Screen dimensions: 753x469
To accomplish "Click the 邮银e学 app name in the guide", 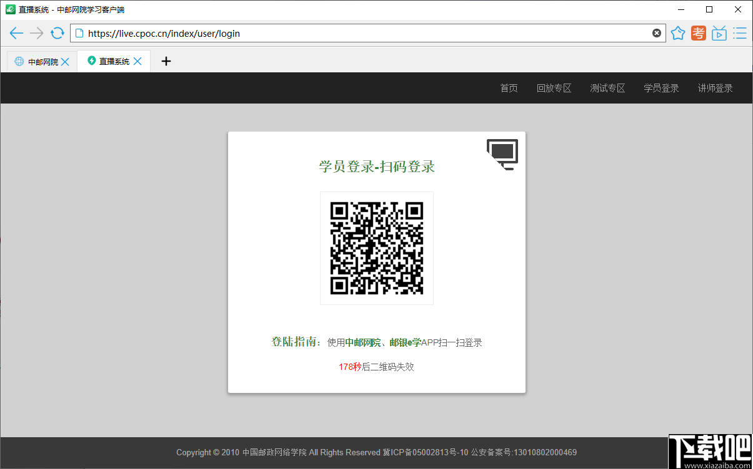I will click(x=406, y=342).
